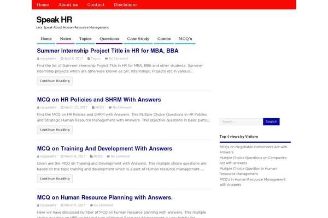Open the Games navigation tab

pyautogui.click(x=164, y=39)
